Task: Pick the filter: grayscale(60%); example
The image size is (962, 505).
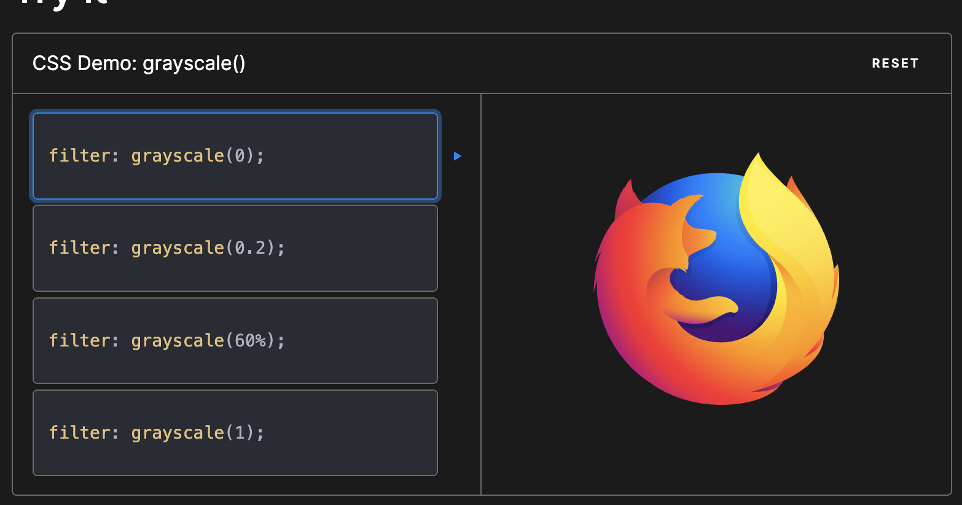Action: [235, 340]
